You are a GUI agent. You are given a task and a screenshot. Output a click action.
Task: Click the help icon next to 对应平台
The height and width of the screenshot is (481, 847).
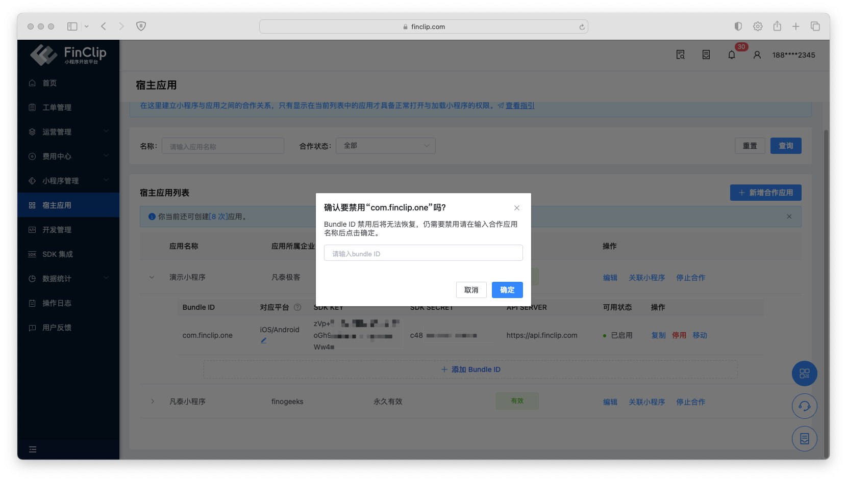(297, 307)
